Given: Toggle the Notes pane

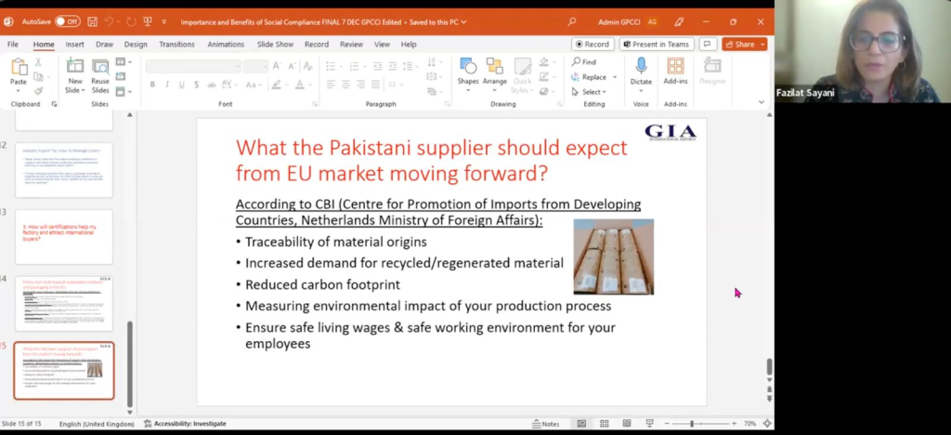Looking at the screenshot, I should point(545,424).
